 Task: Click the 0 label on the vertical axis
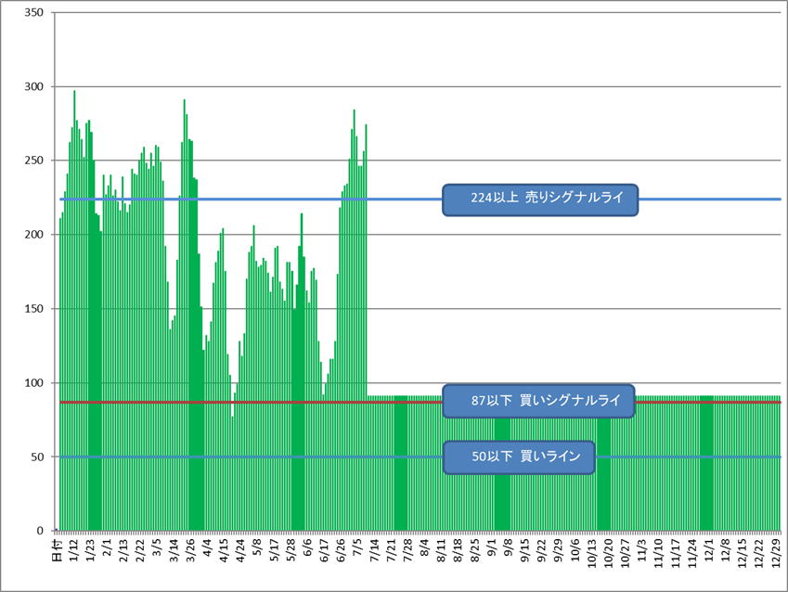(x=41, y=531)
